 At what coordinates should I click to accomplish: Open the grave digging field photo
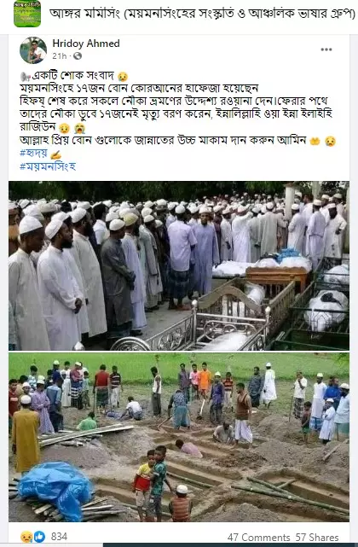(x=179, y=437)
